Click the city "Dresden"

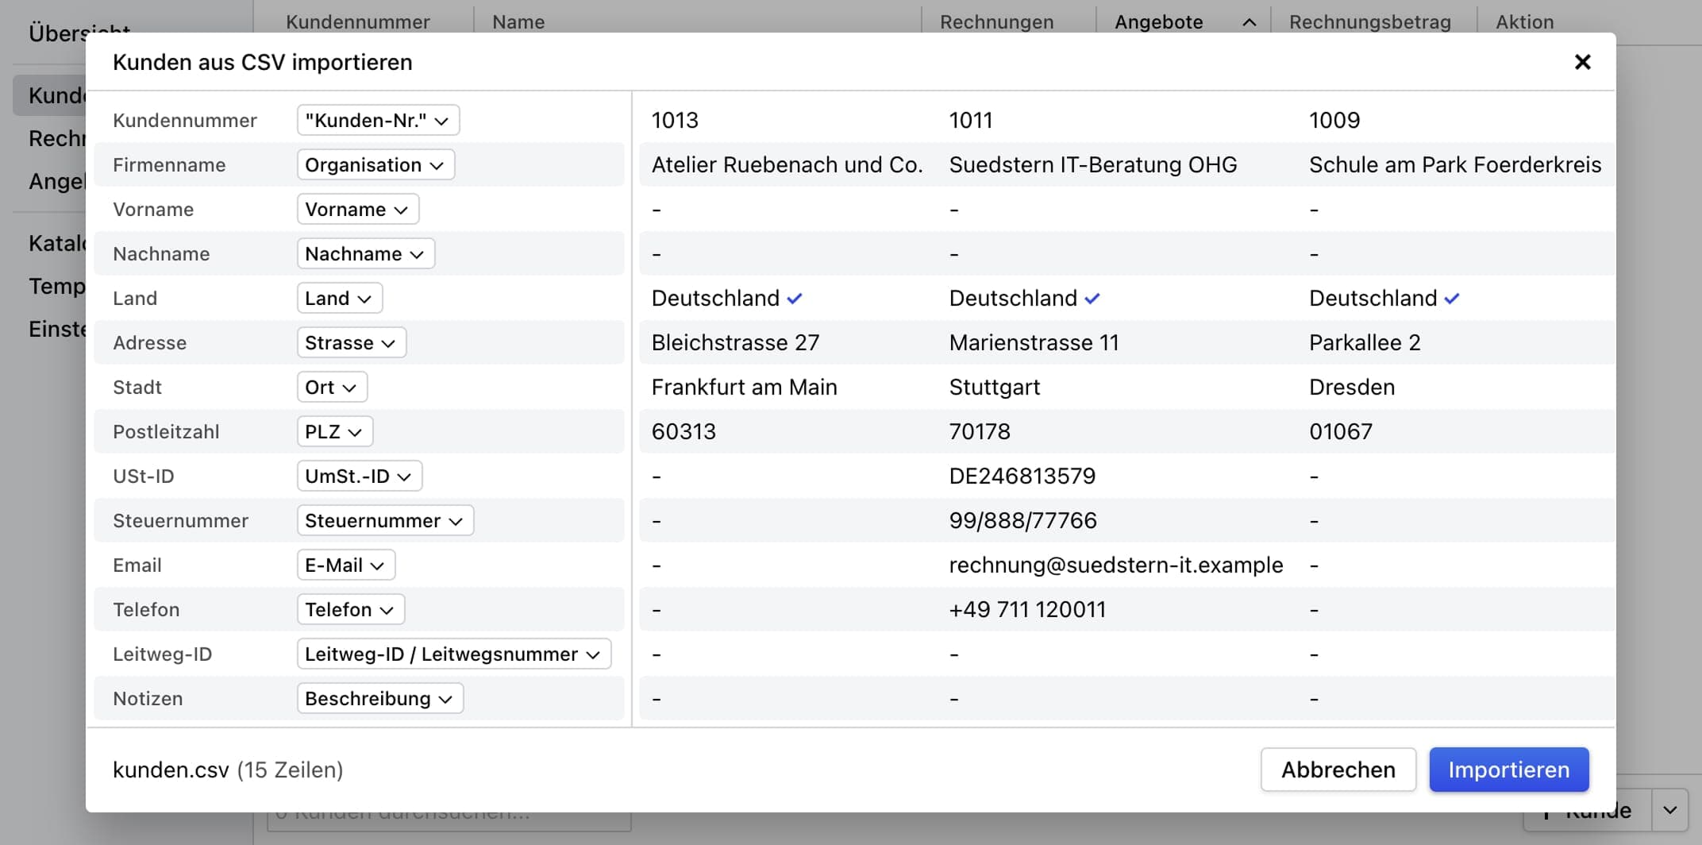[1351, 387]
